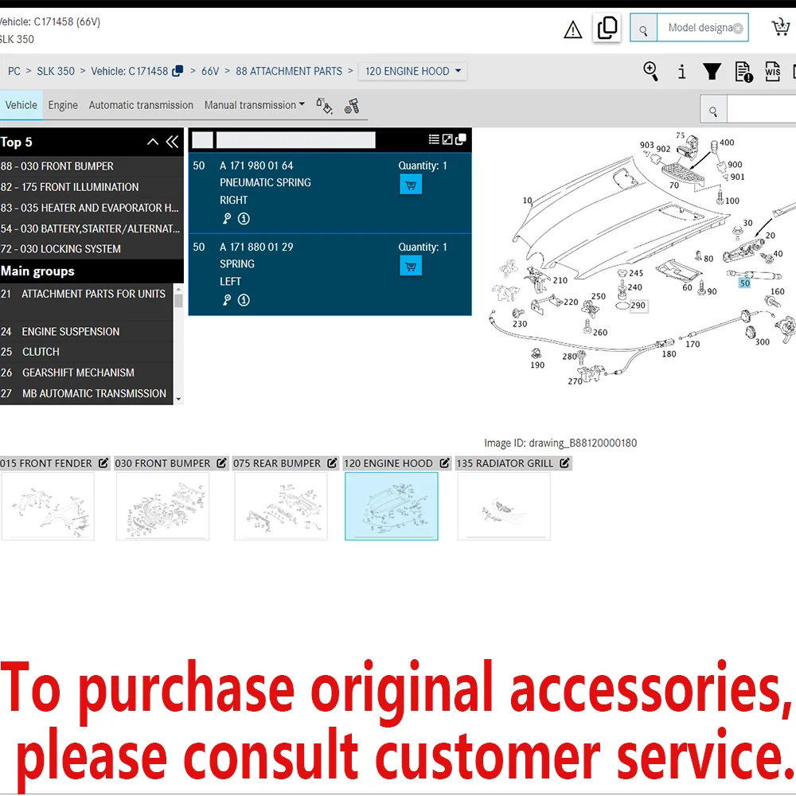This screenshot has width=796, height=796.
Task: Click info icon for PNEUMATIC SPRING RIGHT
Action: point(244,218)
